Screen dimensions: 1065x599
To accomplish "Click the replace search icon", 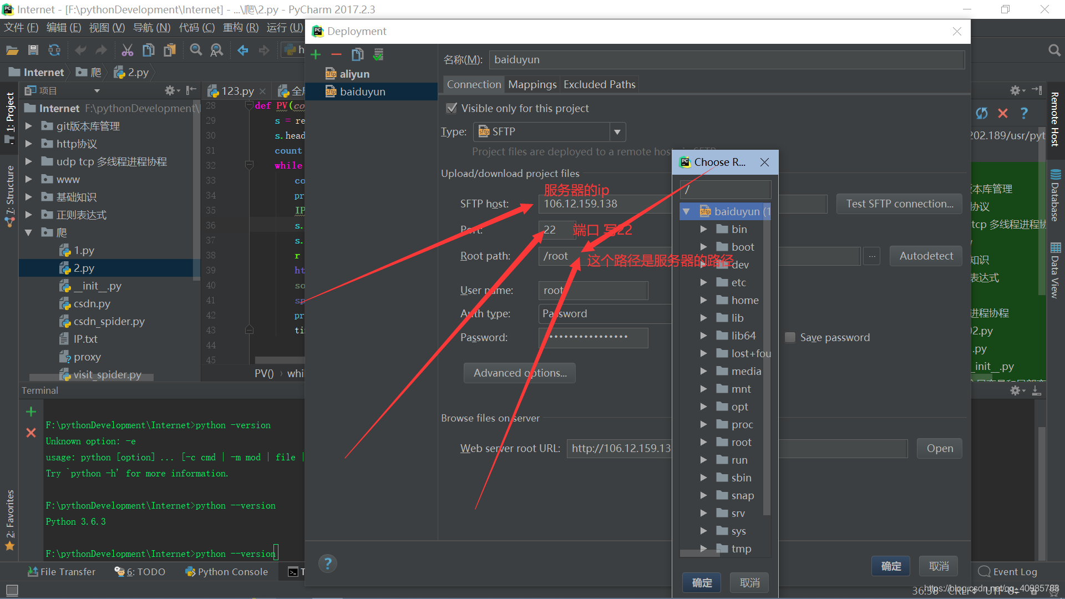I will 217,50.
